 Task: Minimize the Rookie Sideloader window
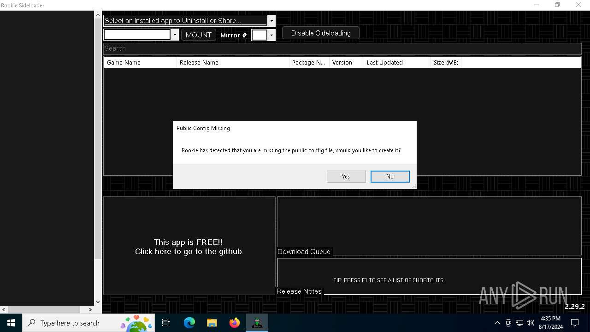click(537, 5)
